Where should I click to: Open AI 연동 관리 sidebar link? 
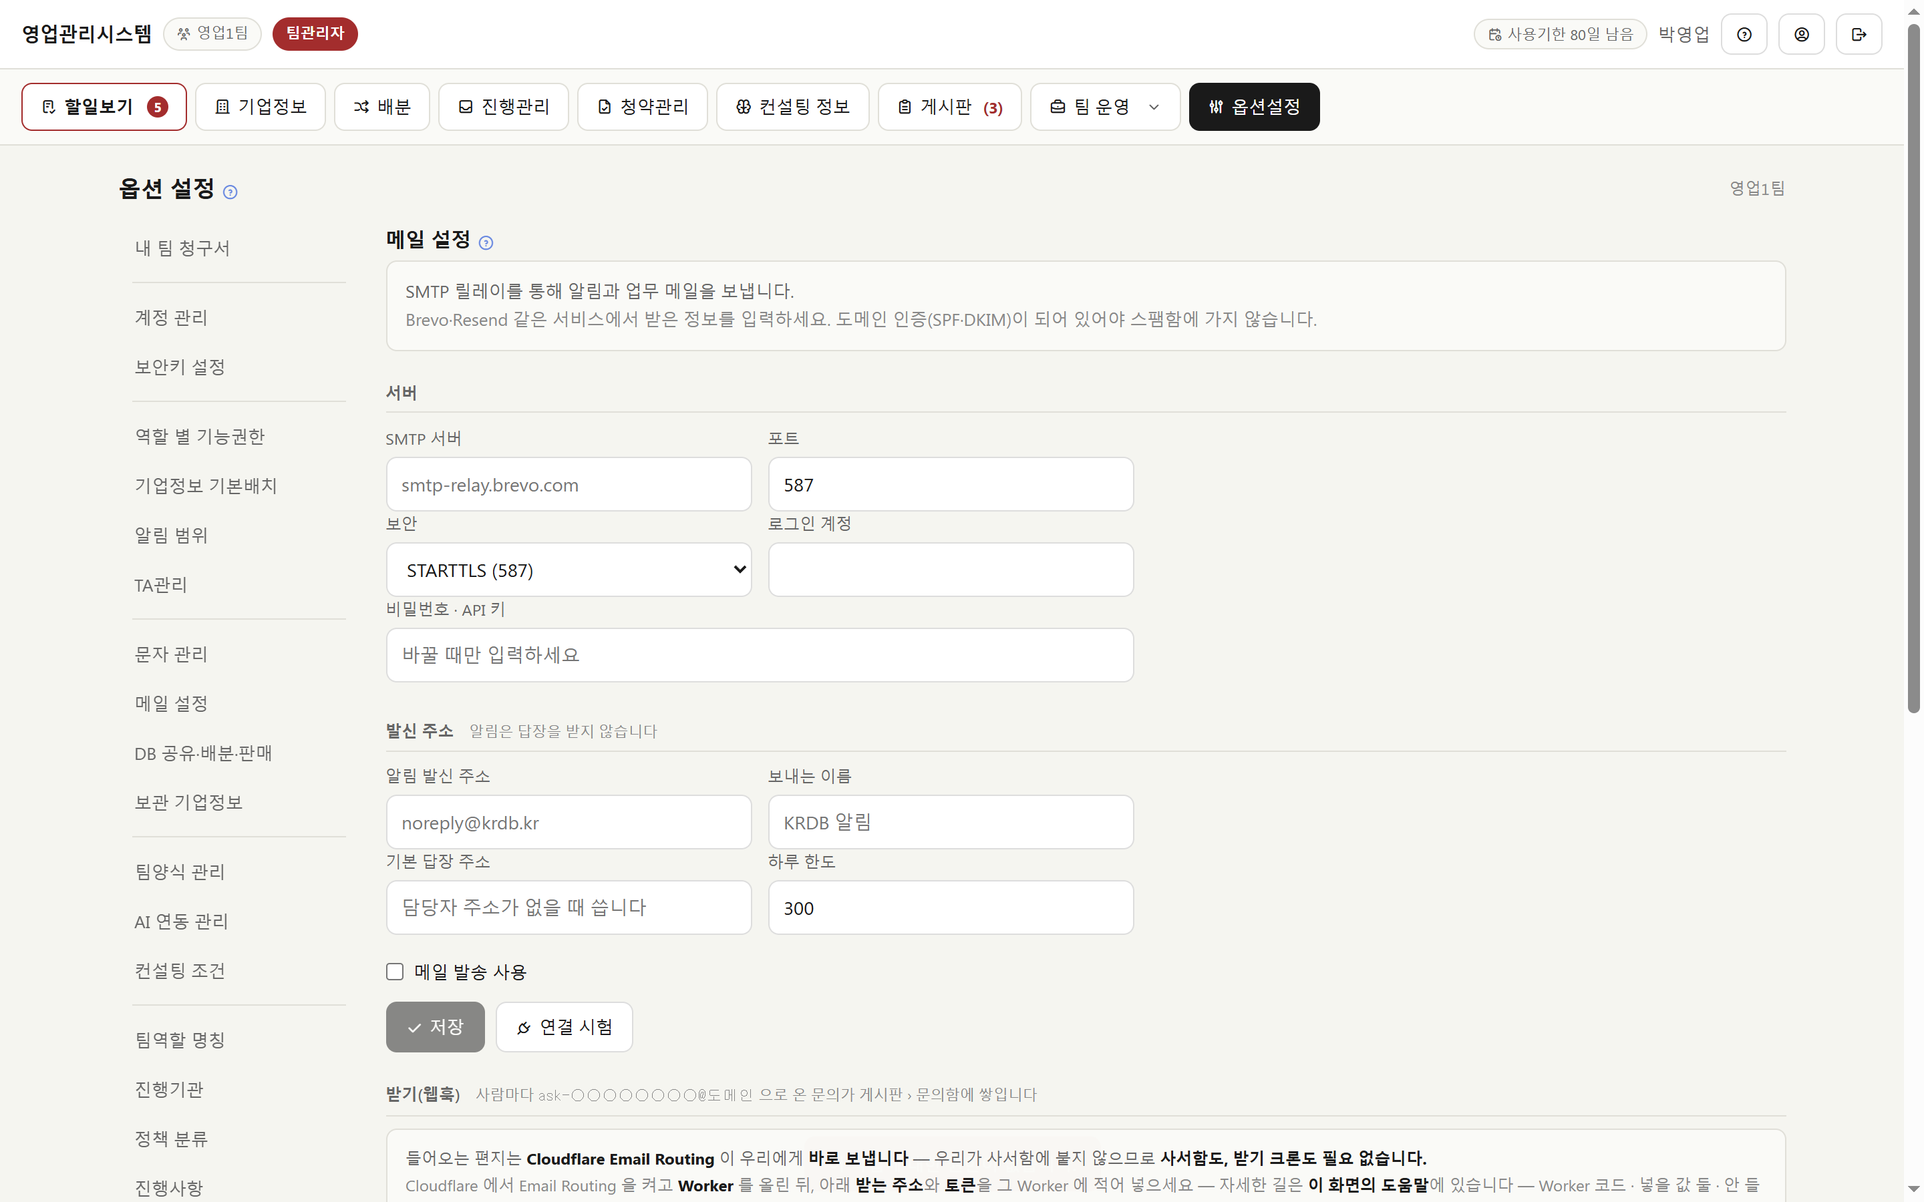[181, 922]
